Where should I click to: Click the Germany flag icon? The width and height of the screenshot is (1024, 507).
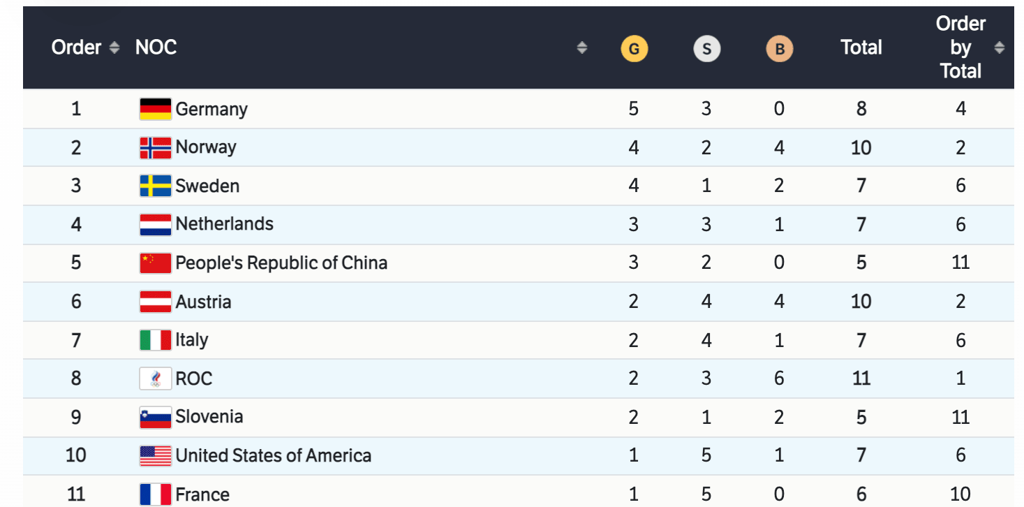coord(155,109)
